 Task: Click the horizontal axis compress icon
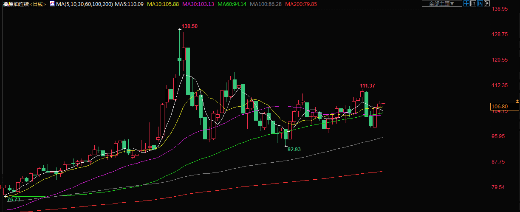click(x=473, y=3)
